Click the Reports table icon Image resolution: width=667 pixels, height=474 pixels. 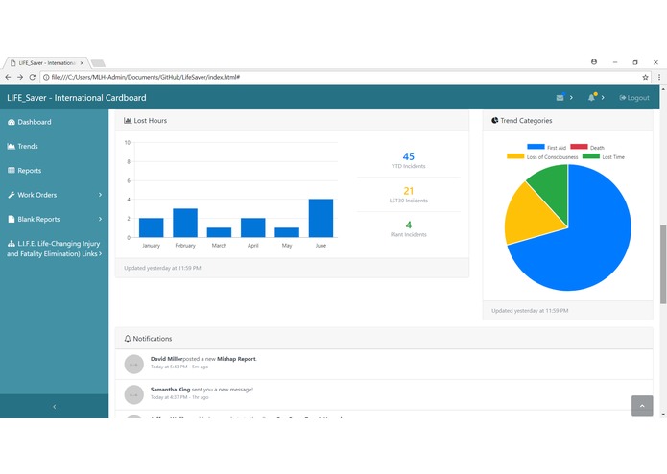(x=12, y=171)
